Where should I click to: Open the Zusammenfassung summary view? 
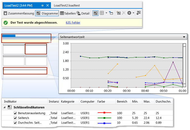(18, 13)
